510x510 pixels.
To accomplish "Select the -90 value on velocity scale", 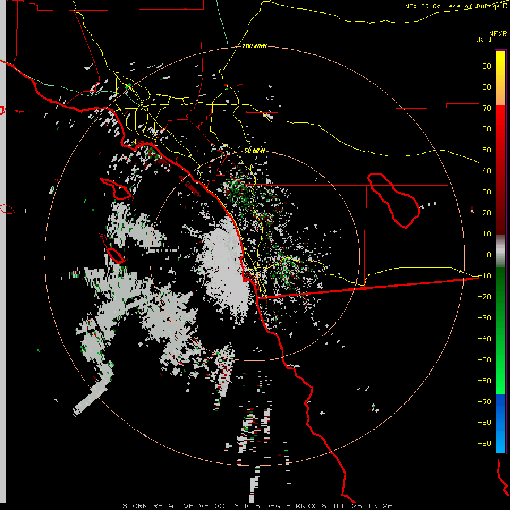I will pos(484,443).
